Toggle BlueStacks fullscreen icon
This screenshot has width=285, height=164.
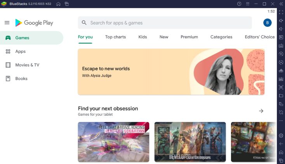tap(281, 12)
